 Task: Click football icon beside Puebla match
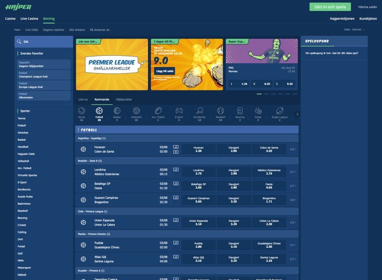[83, 245]
